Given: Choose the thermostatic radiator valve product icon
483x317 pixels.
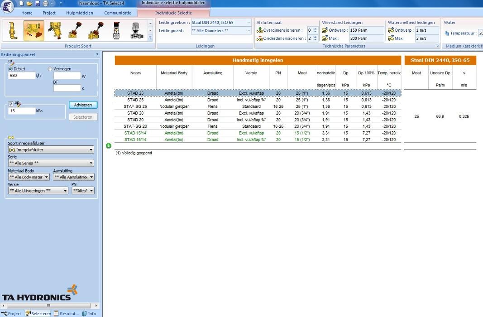Looking at the screenshot, I should coord(135,31).
